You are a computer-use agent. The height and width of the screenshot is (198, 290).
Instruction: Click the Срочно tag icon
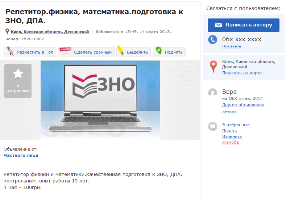coord(65,50)
